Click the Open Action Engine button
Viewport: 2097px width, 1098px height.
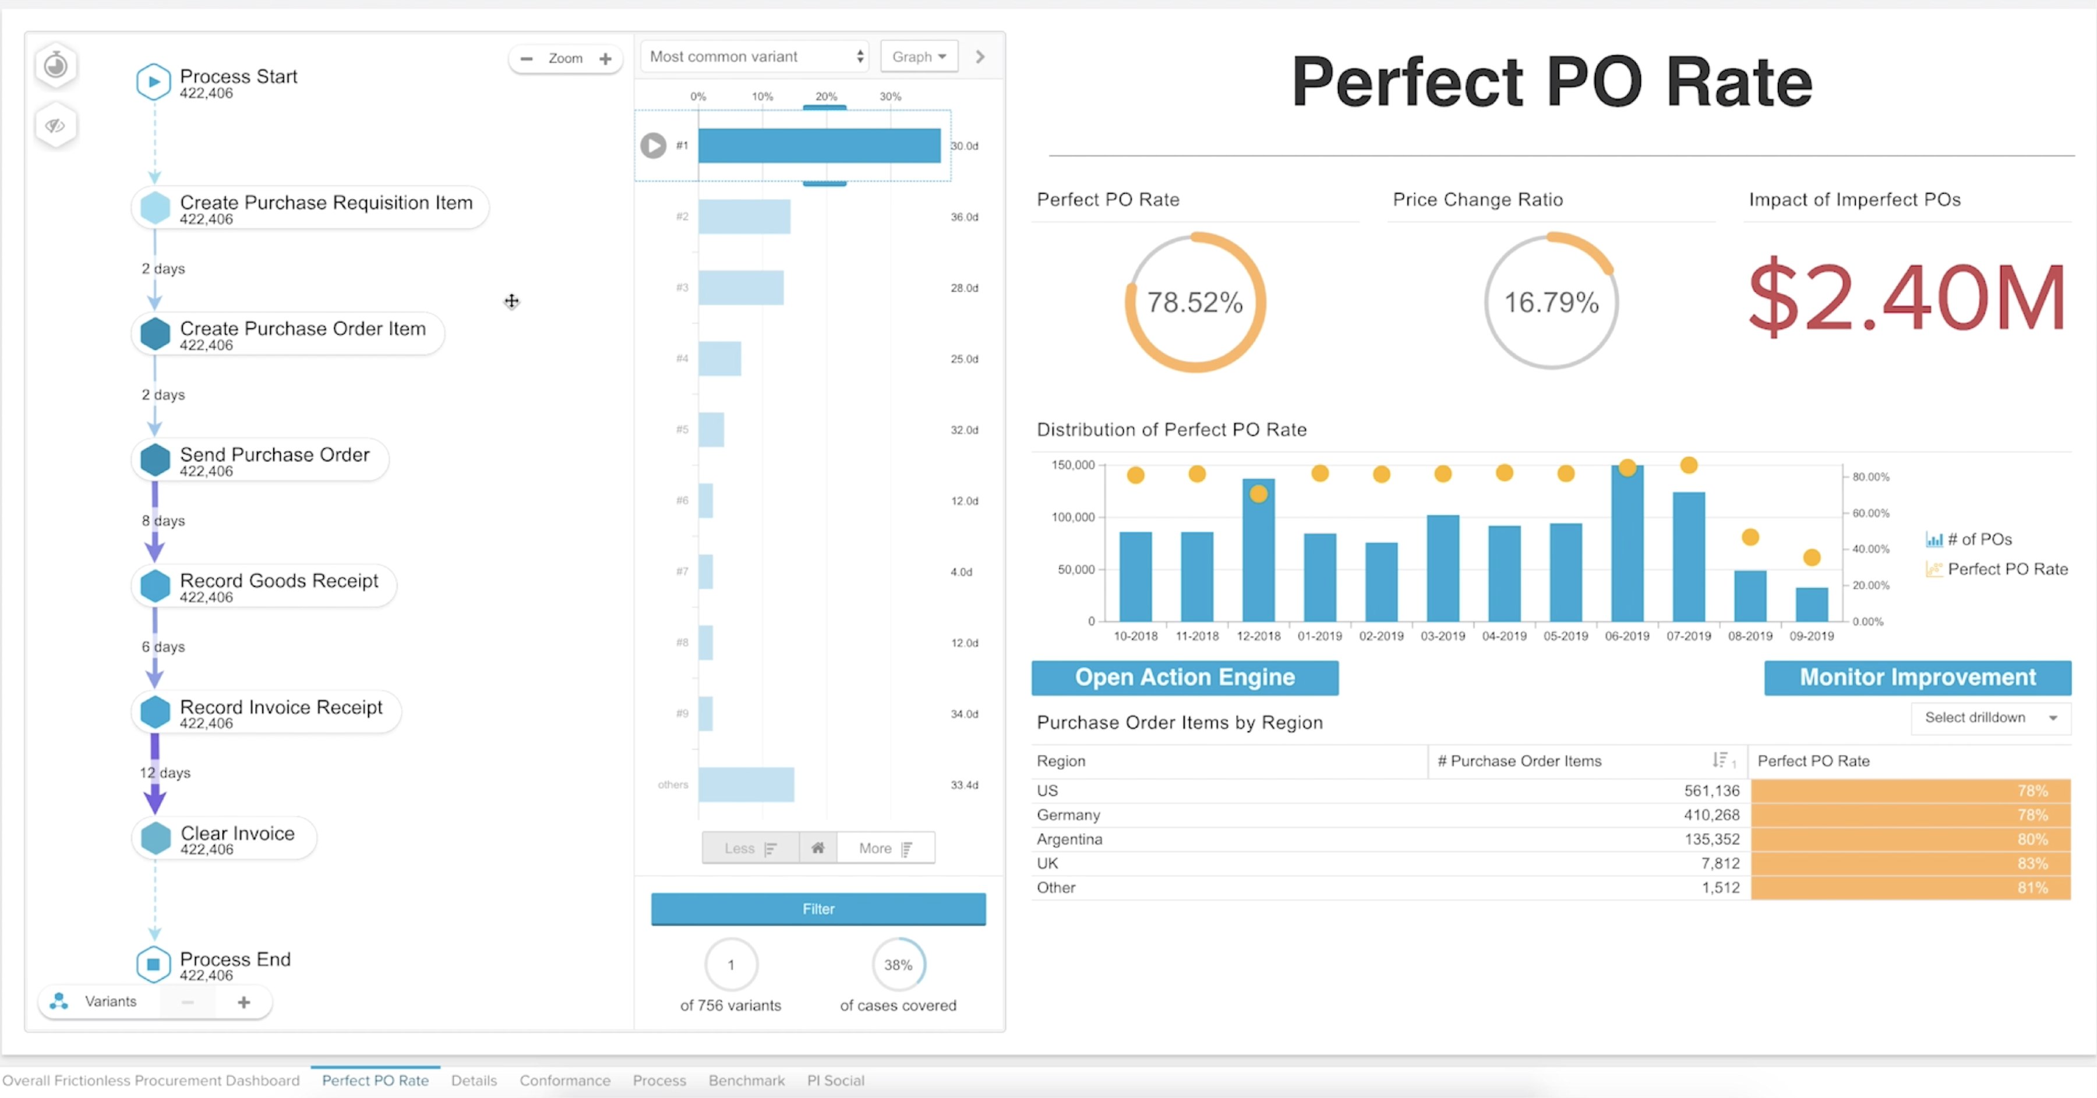click(1184, 678)
